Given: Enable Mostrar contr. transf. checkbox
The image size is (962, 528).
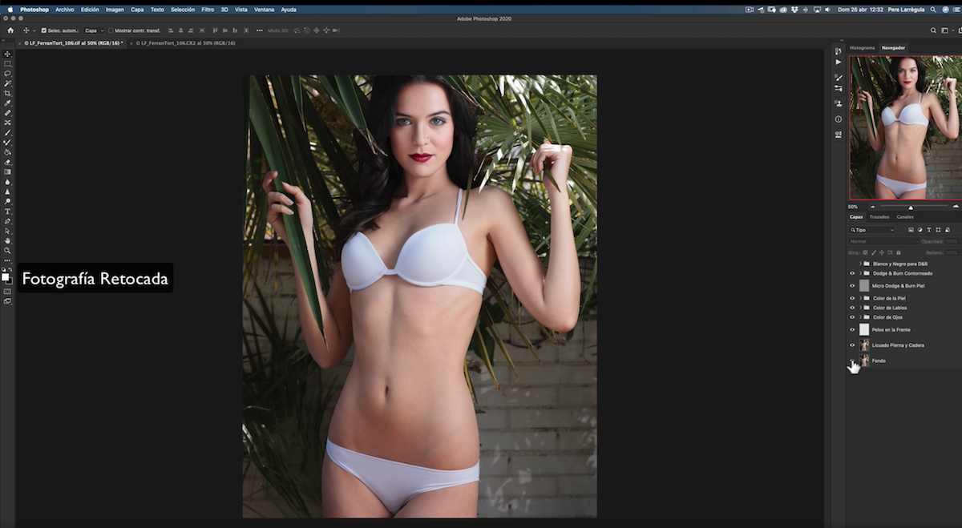Looking at the screenshot, I should coord(111,30).
